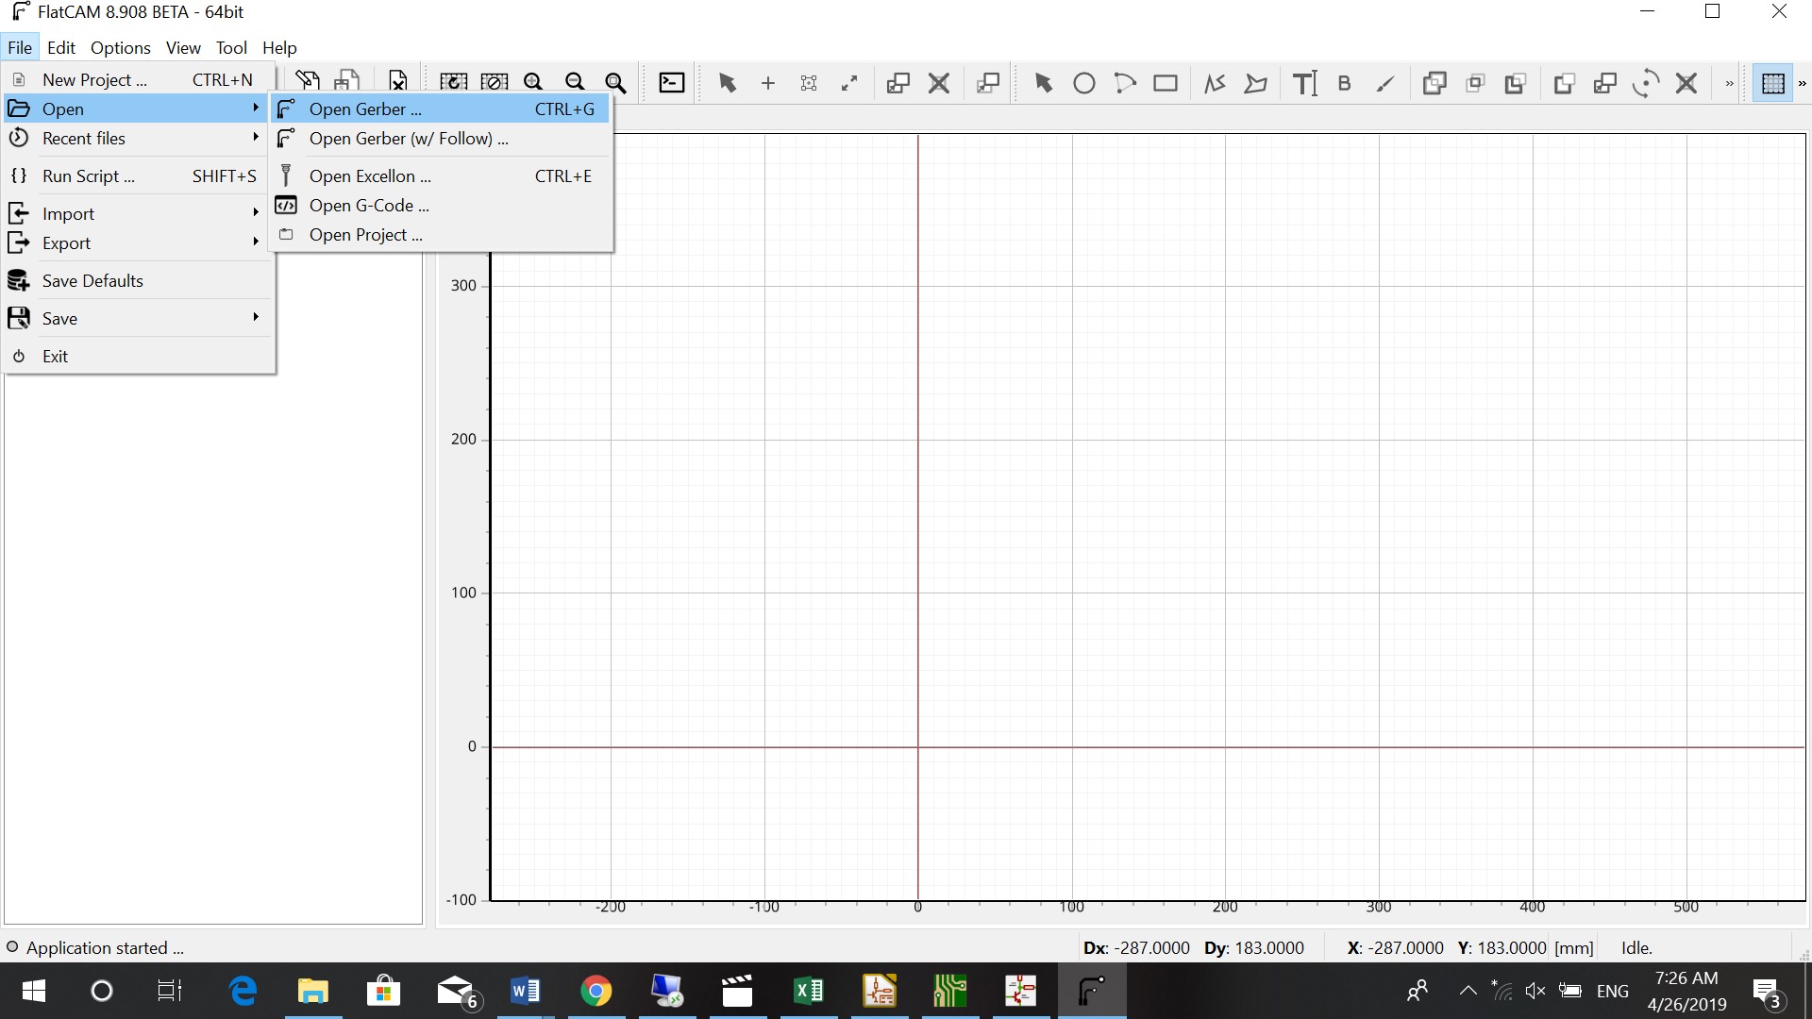
Task: Open the command line shell icon
Action: click(x=671, y=83)
